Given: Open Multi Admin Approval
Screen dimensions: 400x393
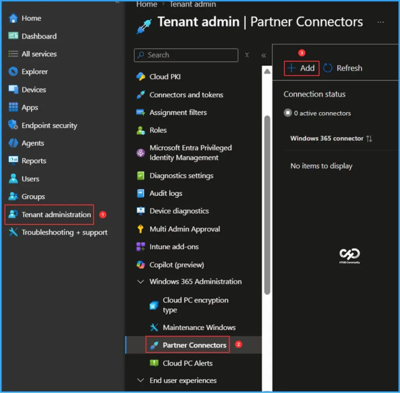Looking at the screenshot, I should click(x=185, y=229).
